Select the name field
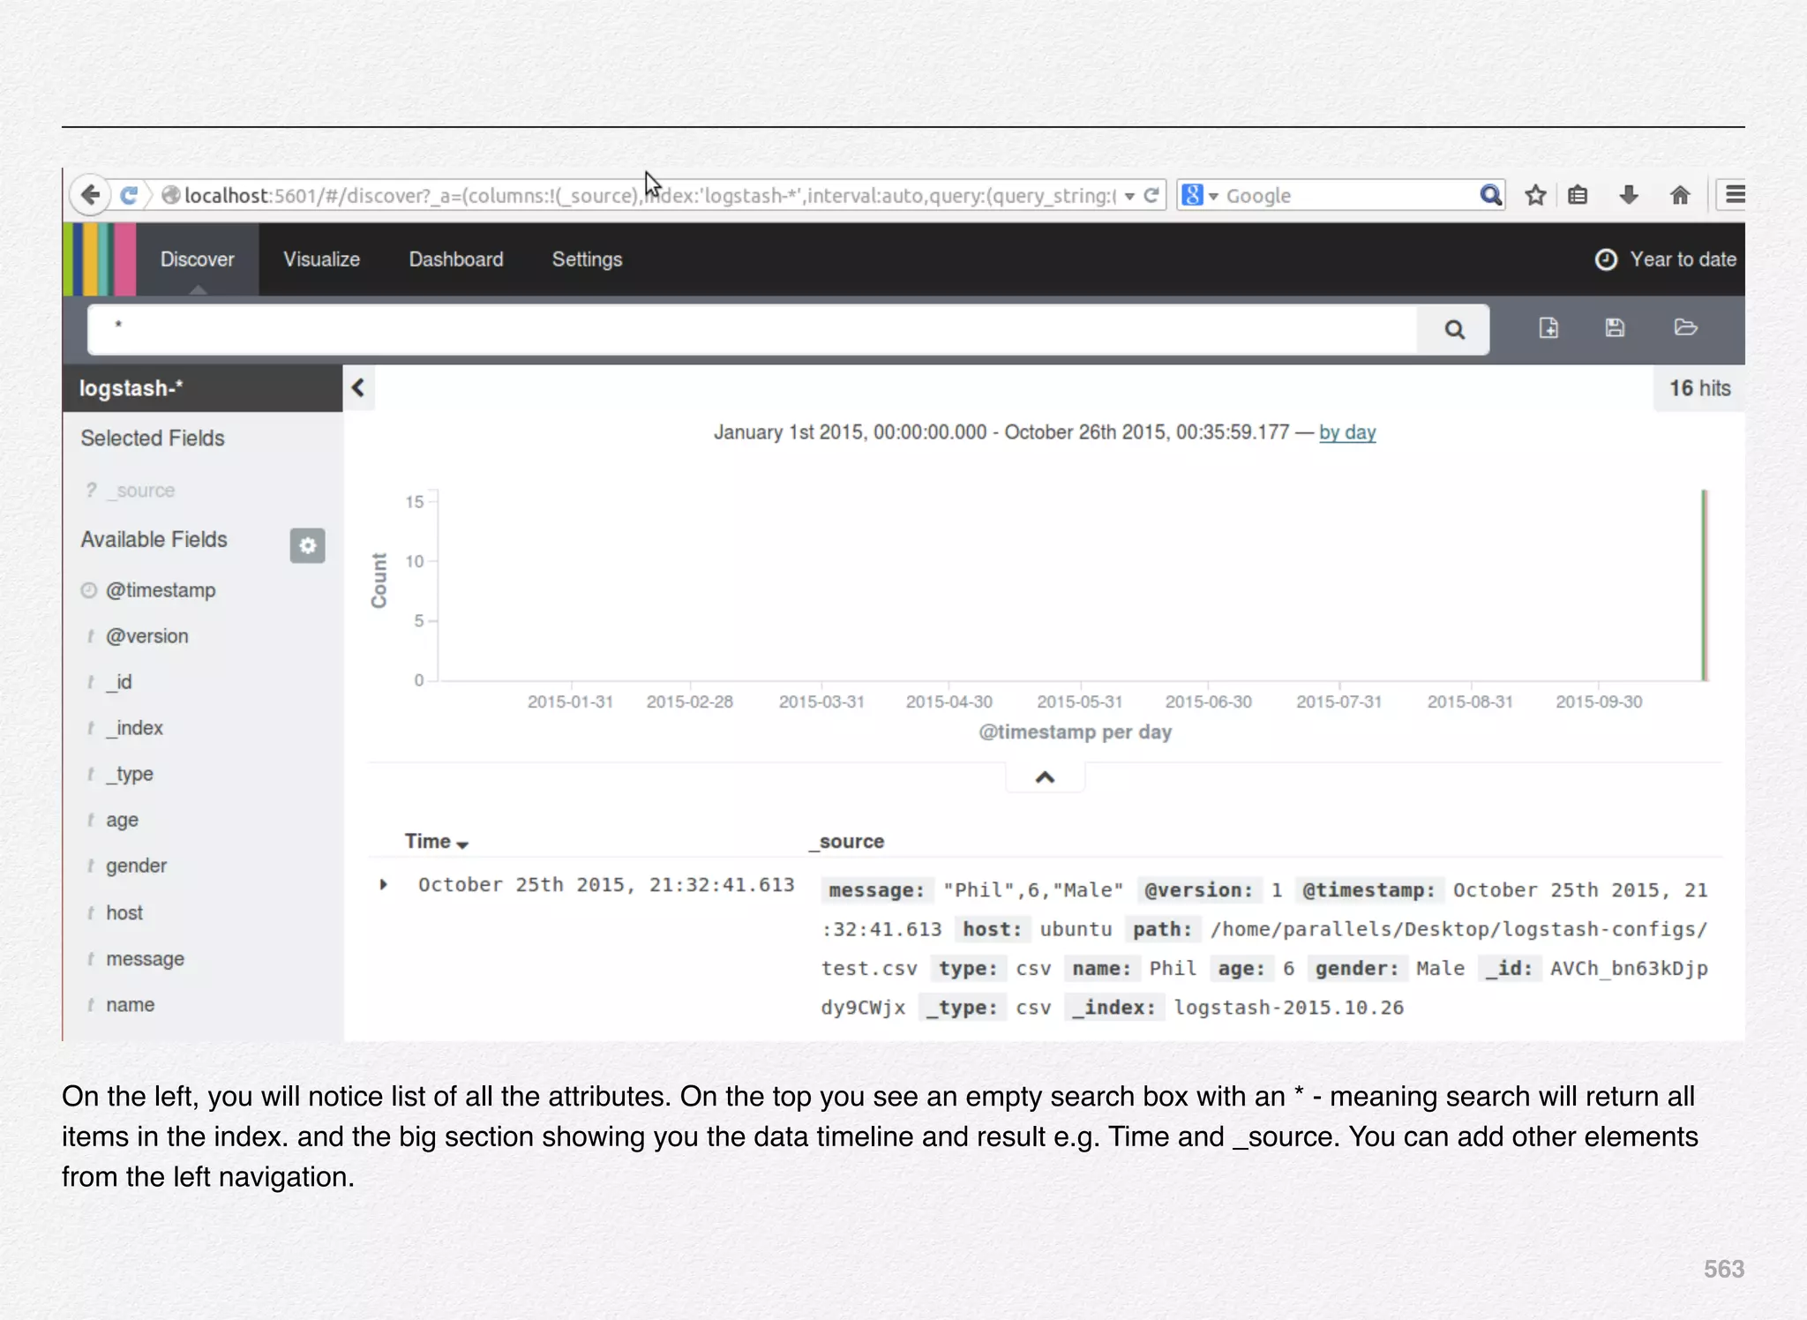 pyautogui.click(x=131, y=1004)
